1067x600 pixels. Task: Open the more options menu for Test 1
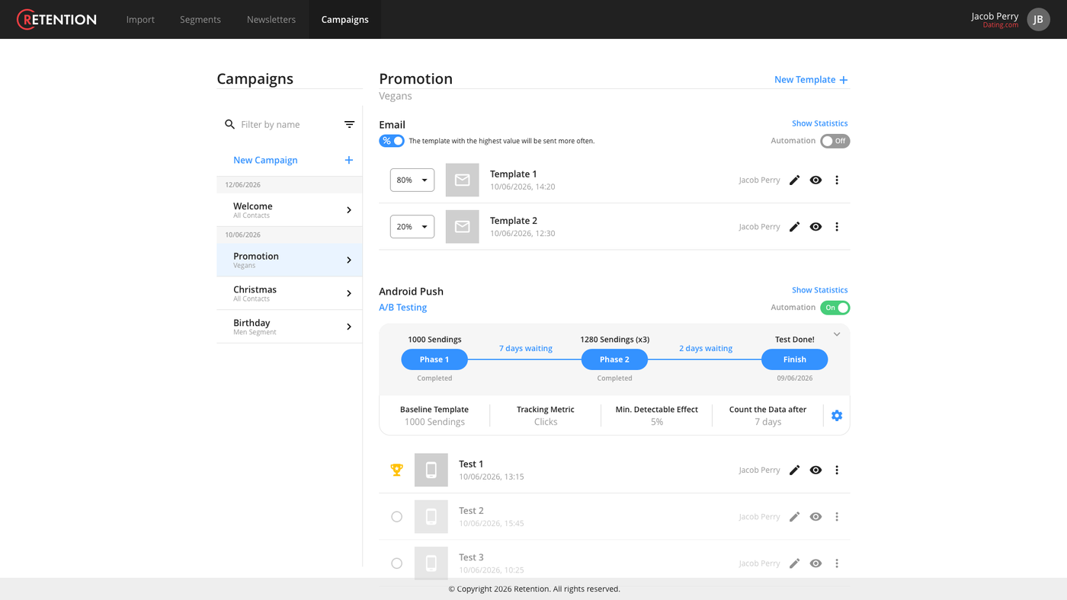(x=837, y=471)
